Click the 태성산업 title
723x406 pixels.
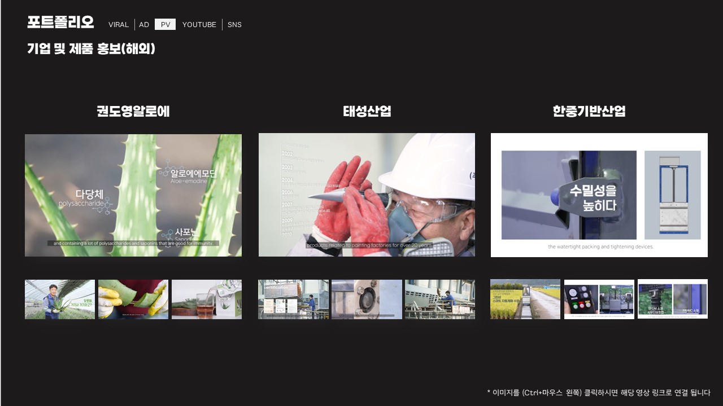tap(367, 111)
